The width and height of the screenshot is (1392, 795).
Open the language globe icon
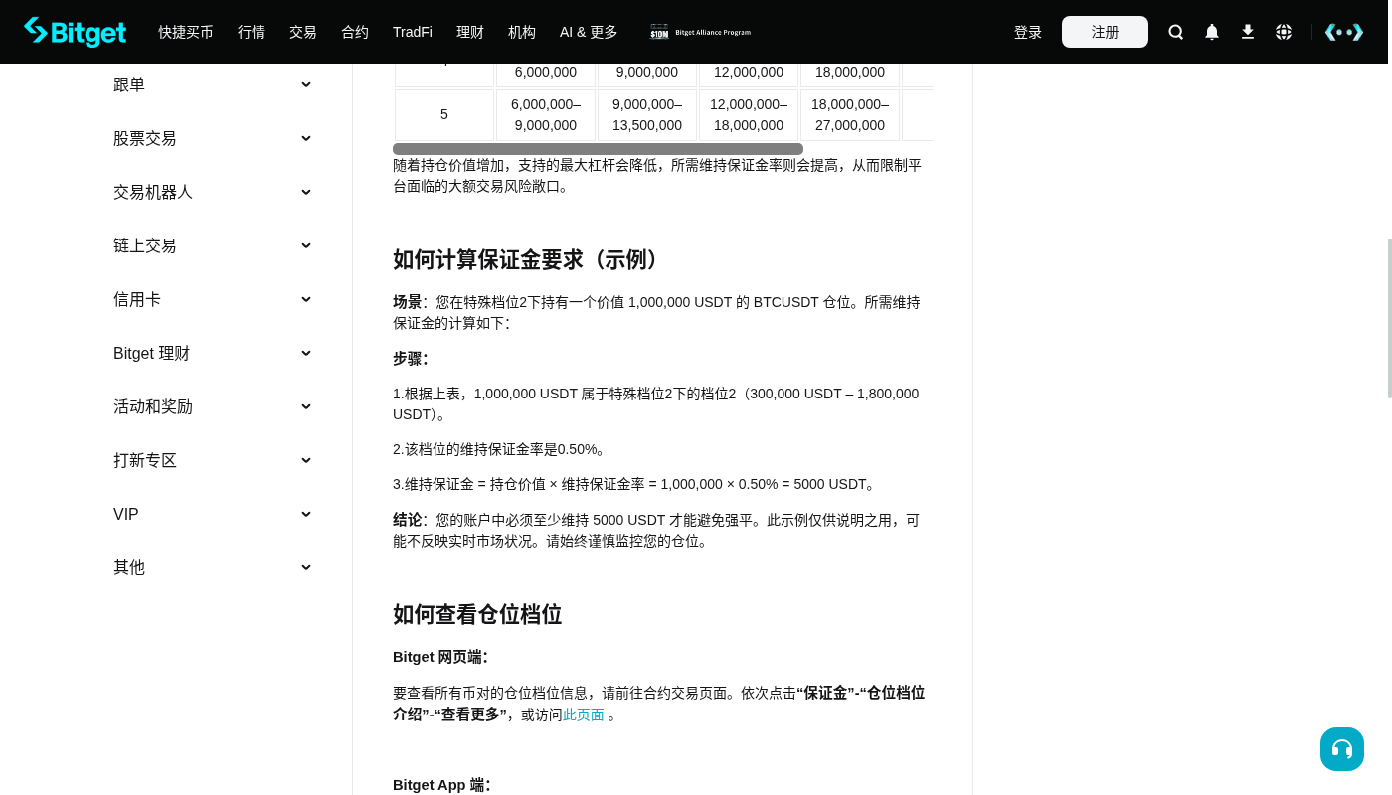[x=1284, y=32]
